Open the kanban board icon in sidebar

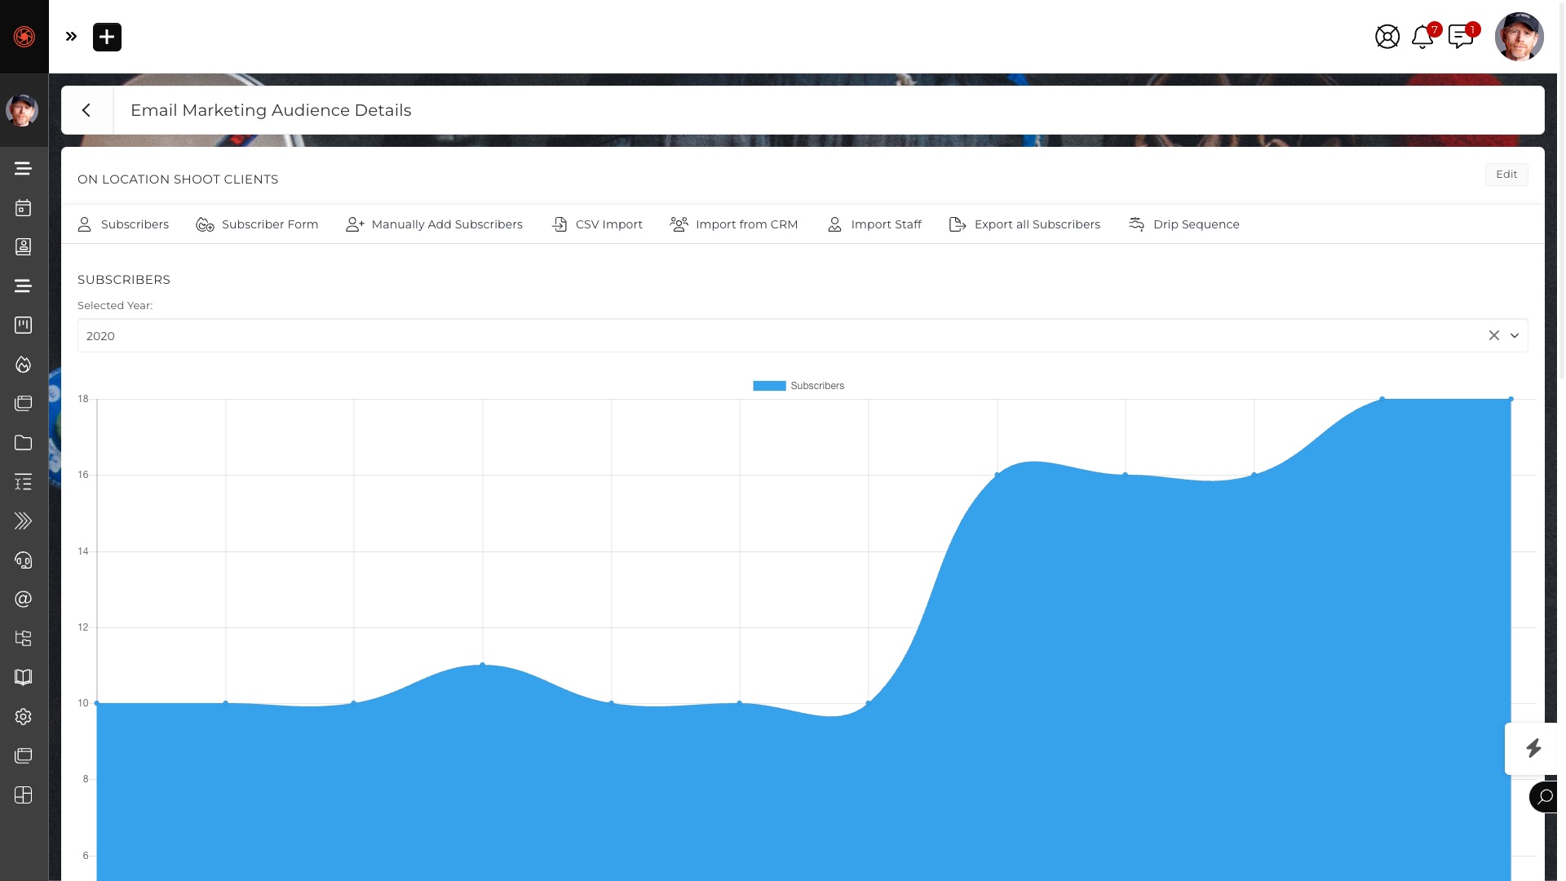[24, 325]
